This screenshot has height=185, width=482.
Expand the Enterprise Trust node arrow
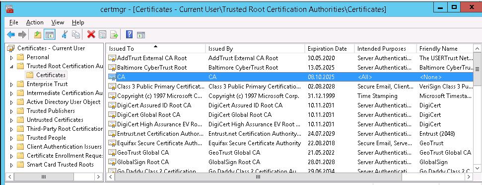12,85
